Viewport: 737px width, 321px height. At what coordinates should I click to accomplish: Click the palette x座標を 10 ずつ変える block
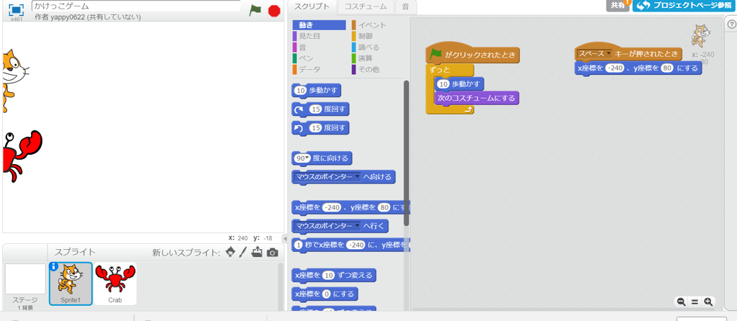[x=334, y=275]
